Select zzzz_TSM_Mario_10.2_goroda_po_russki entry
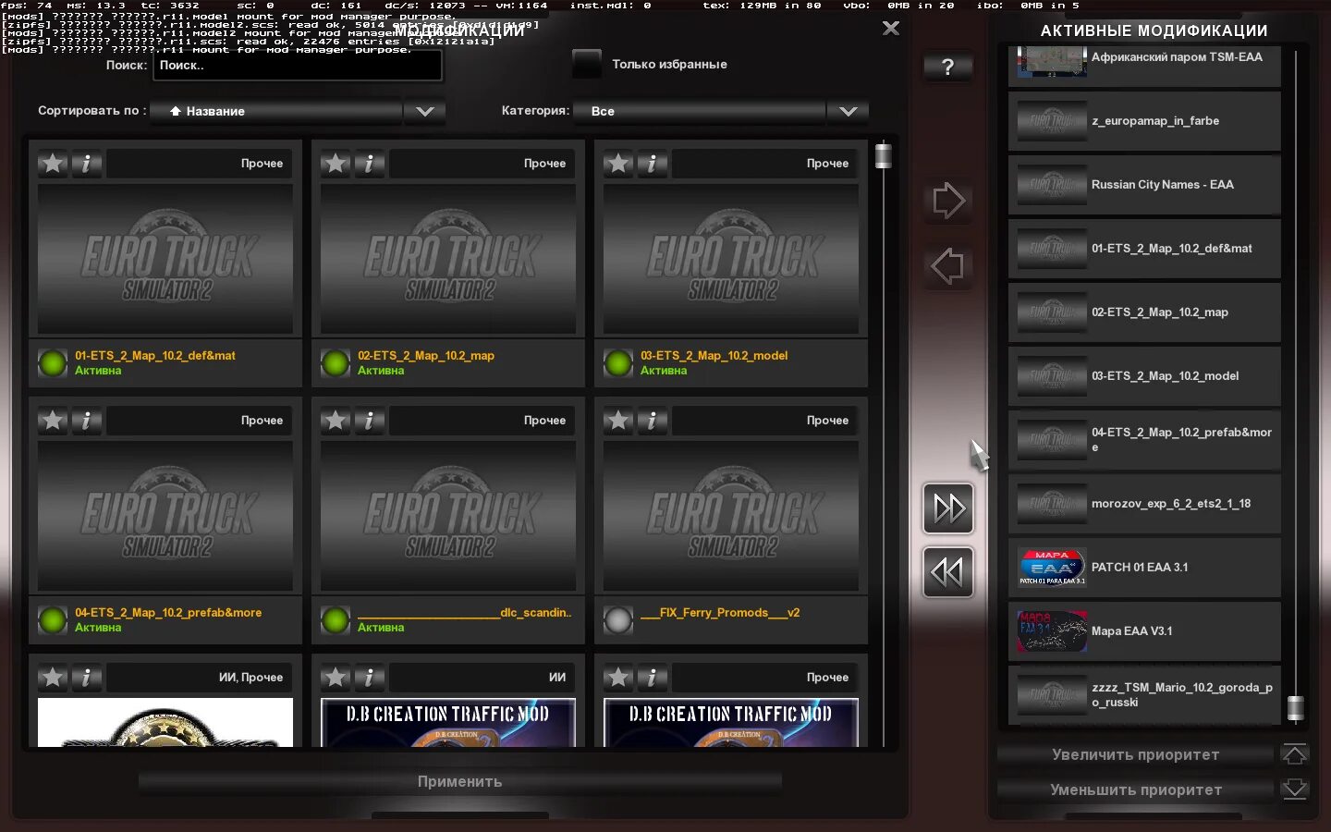This screenshot has height=832, width=1331. point(1144,695)
